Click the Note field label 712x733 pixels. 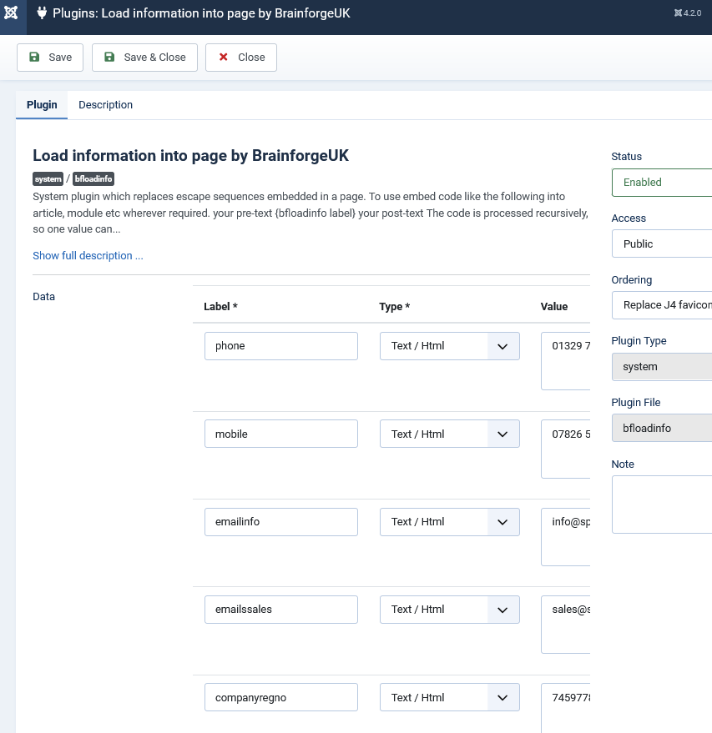point(623,464)
